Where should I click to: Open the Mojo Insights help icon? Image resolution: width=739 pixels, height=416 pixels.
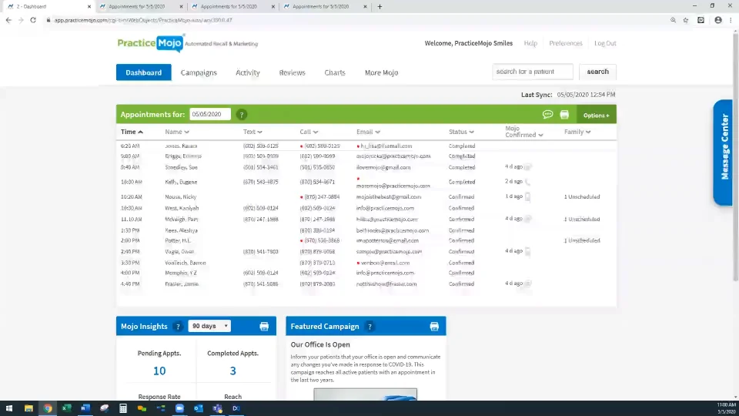point(178,327)
